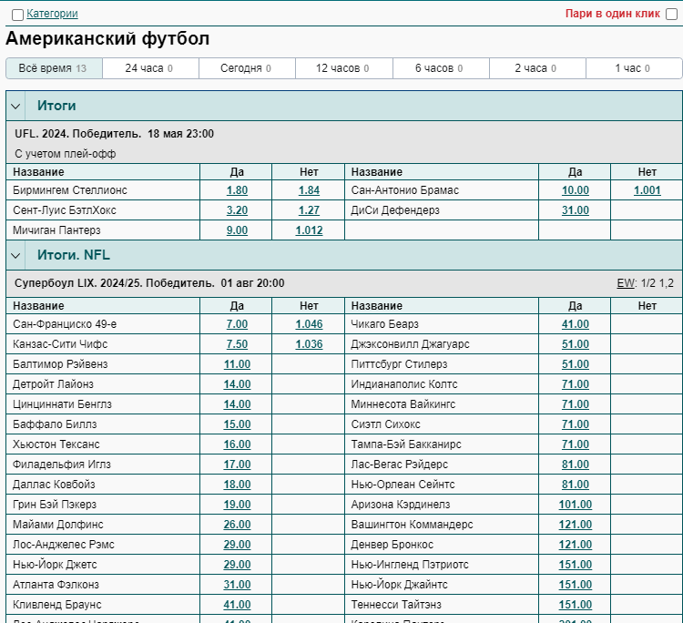This screenshot has width=683, height=623.
Task: Choose 81.00 odds for Нью-Орлеан Сейнтс
Action: (x=575, y=485)
